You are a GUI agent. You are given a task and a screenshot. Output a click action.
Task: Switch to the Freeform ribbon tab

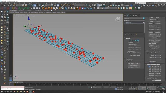21,11
